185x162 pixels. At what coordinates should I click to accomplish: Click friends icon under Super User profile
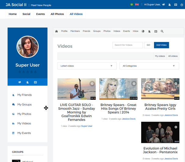pyautogui.click(x=27, y=82)
